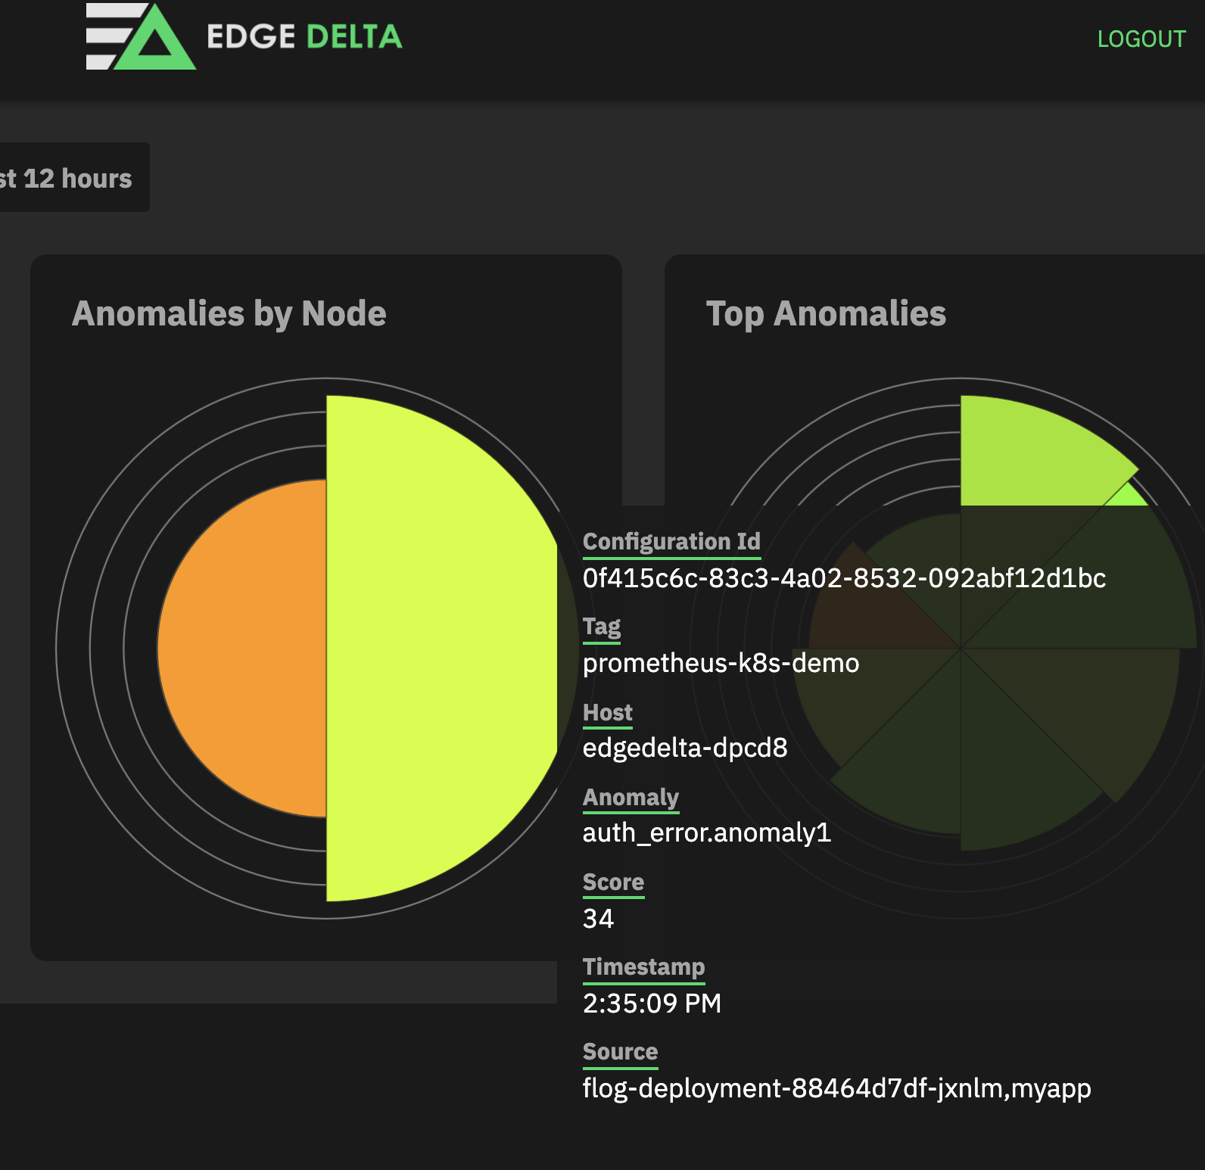Click the configuration ID value 0f415c6c-83c3
This screenshot has height=1170, width=1205.
coord(844,578)
